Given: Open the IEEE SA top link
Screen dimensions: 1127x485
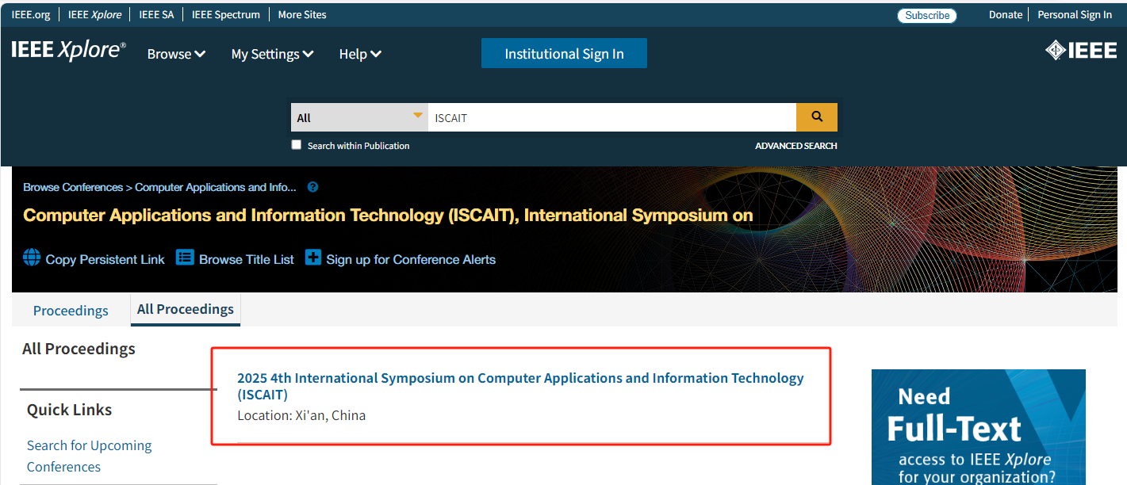Looking at the screenshot, I should [156, 14].
